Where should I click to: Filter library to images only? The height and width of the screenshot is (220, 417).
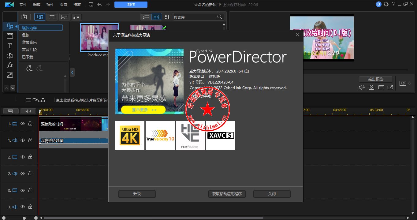point(64,17)
